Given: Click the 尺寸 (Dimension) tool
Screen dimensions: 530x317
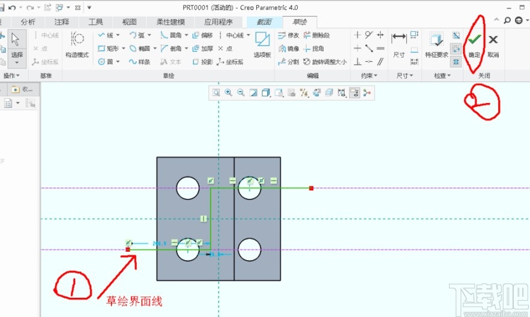Looking at the screenshot, I should pos(399,44).
